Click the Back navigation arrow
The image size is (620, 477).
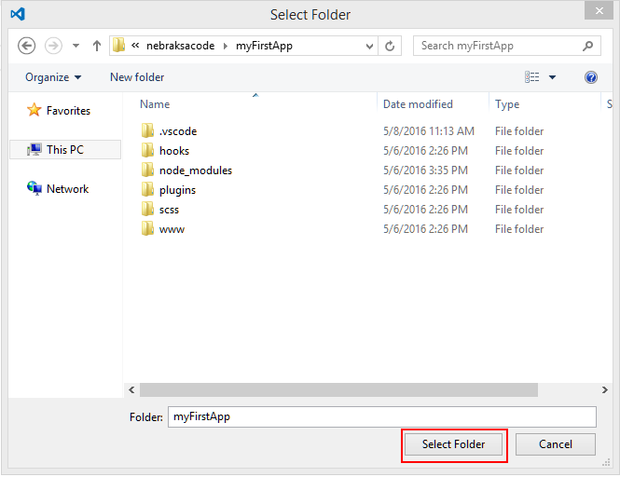click(x=26, y=46)
